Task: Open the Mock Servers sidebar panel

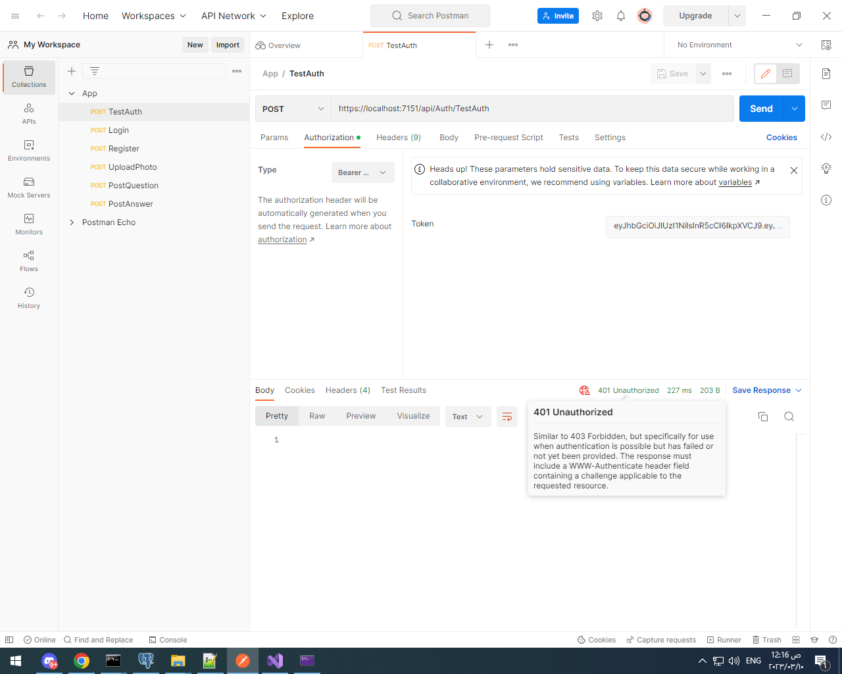Action: click(29, 188)
